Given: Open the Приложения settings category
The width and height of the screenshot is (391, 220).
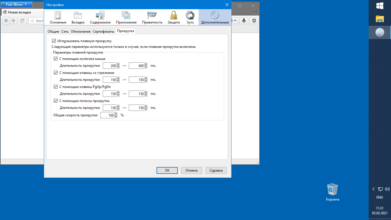Looking at the screenshot, I should coord(126,17).
